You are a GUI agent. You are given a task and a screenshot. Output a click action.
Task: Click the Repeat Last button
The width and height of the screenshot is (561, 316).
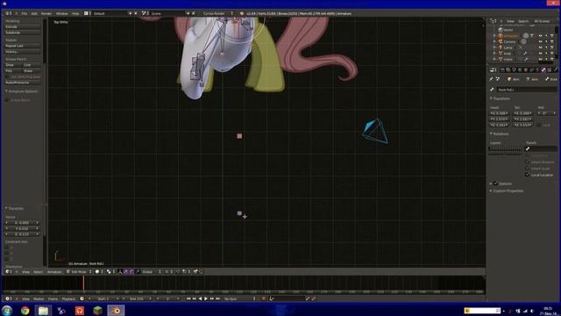[22, 46]
